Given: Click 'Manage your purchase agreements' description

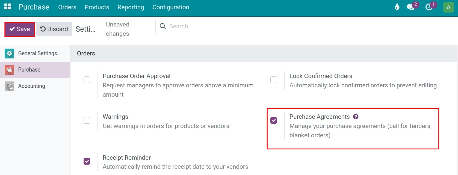Looking at the screenshot, I should pyautogui.click(x=361, y=131).
